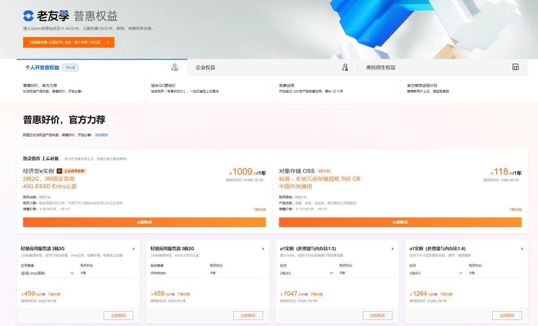
Task: Click the 对象存储 OSS product title
Action: [297, 171]
